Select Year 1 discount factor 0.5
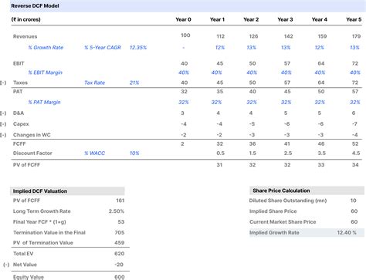Viewport: 366px width, 280px height. tap(220, 153)
